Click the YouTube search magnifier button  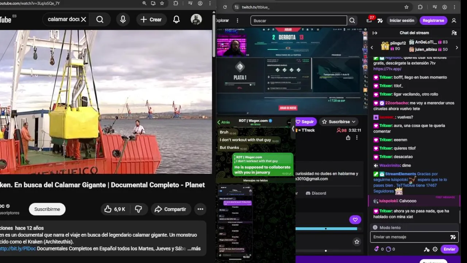100,19
